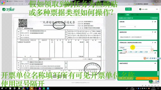Click the help icon beside 盖章单位名称

(x=153, y=32)
